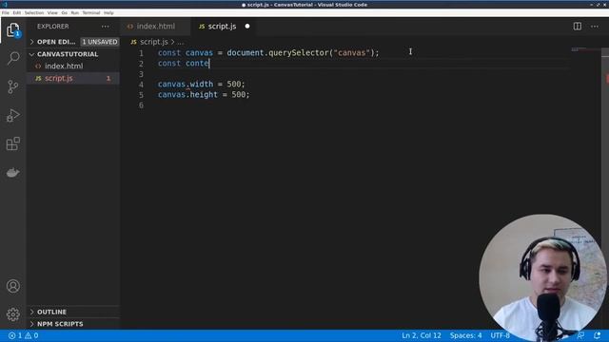
Task: Open the Selection menu
Action: point(34,12)
